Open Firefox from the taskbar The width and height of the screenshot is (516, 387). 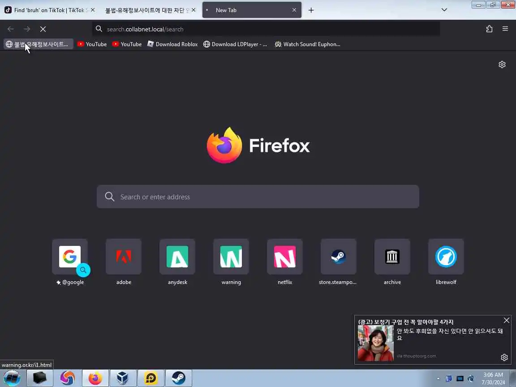pos(95,378)
